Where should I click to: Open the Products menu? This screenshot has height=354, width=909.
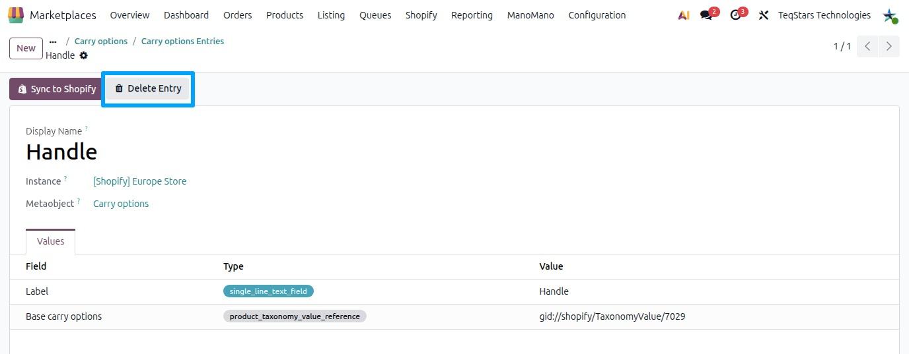285,15
